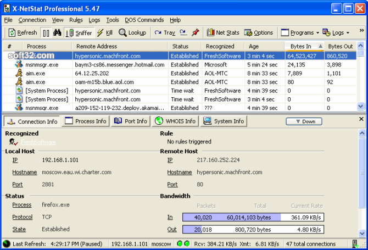Click the binoculars find icon
This screenshot has height=250, width=368.
57,32
